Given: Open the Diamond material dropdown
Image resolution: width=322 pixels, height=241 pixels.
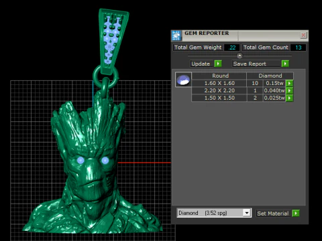Looking at the screenshot, I should point(247,213).
